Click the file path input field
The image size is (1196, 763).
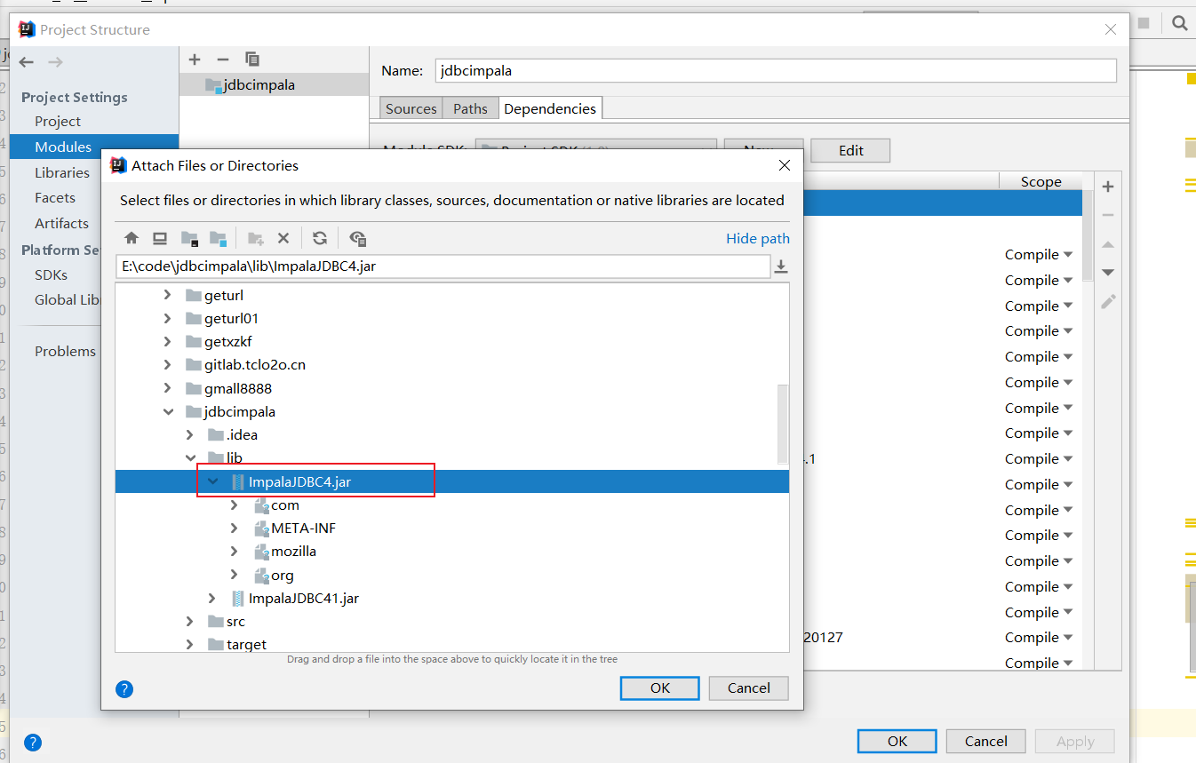pos(443,266)
